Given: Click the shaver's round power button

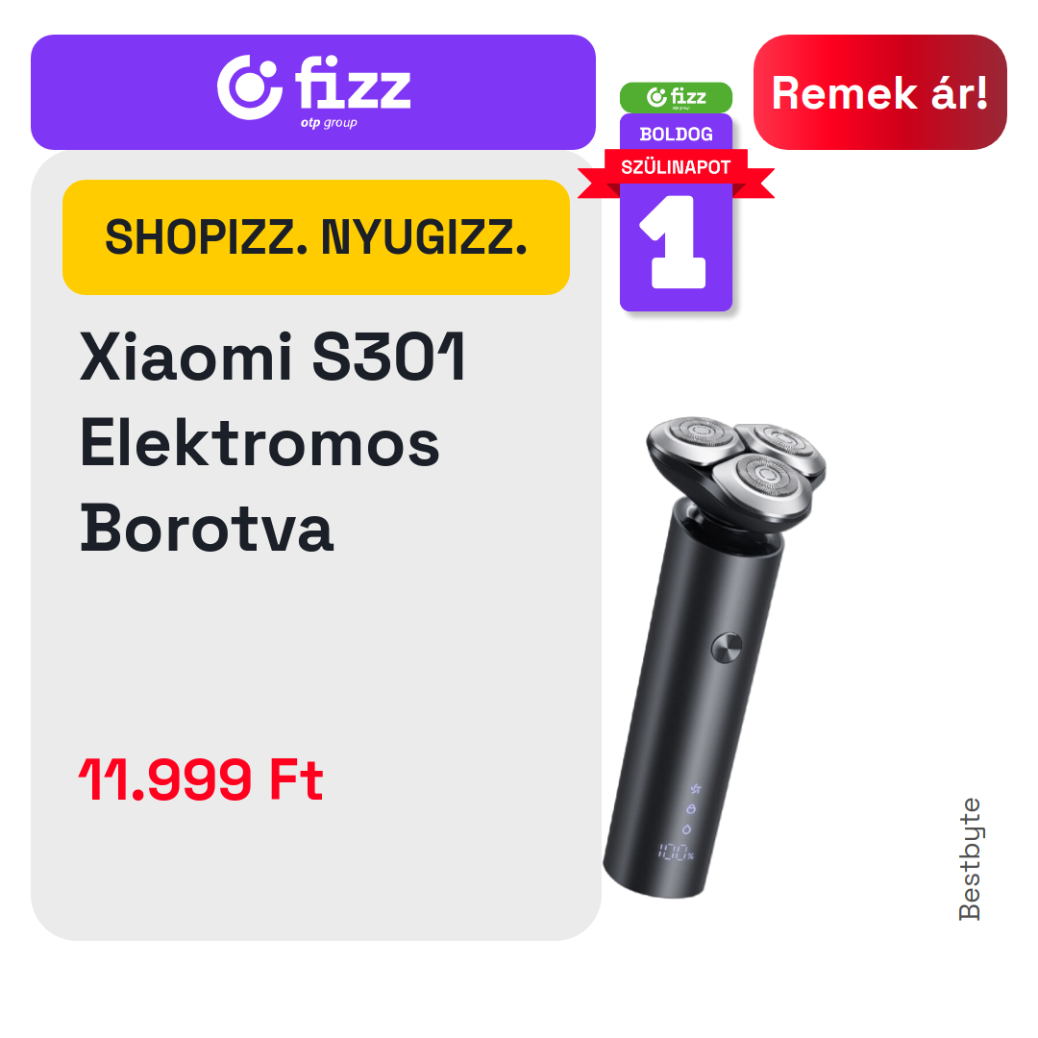Looking at the screenshot, I should point(727,648).
